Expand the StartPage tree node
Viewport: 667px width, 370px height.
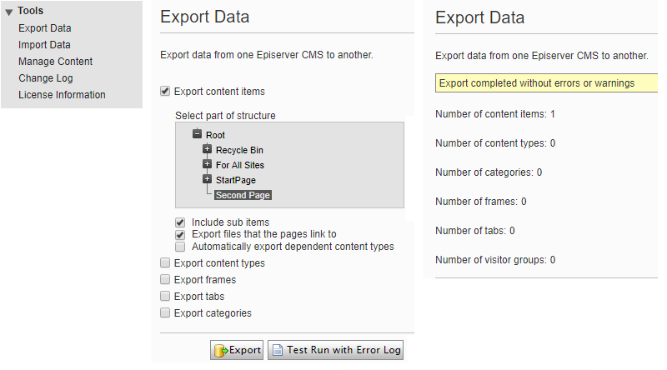(x=207, y=179)
